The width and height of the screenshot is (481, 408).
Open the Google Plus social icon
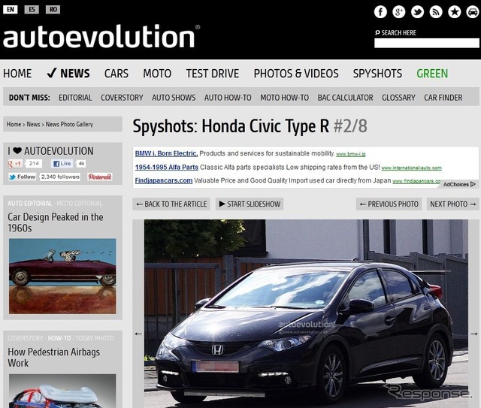pyautogui.click(x=399, y=12)
